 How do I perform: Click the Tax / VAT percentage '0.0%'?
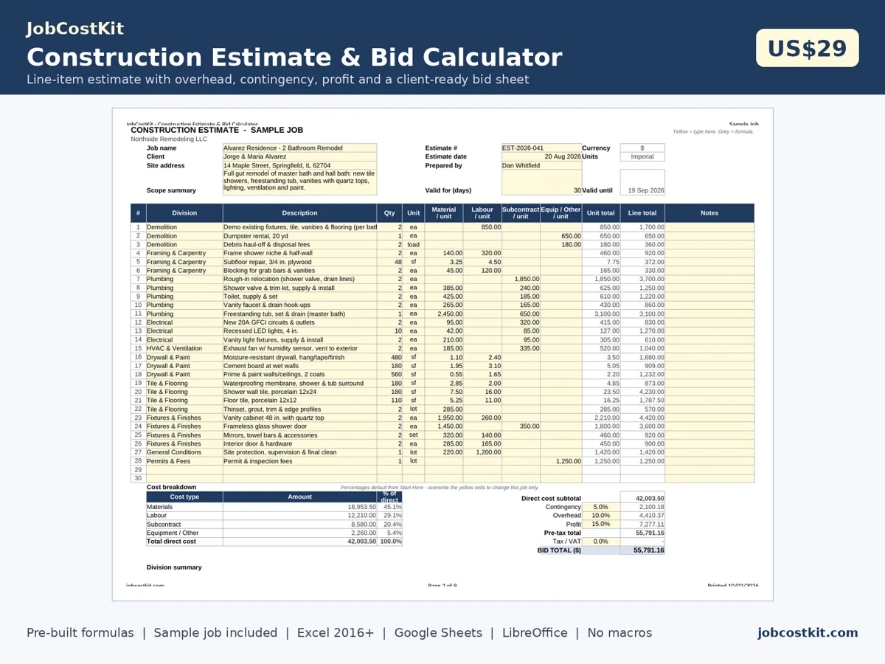601,542
